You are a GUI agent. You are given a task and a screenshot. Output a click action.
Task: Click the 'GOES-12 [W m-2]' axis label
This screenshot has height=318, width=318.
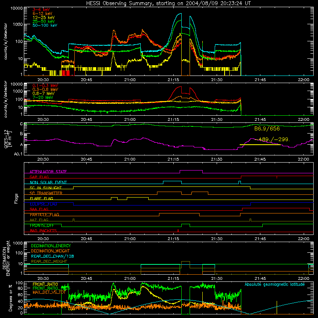(8, 139)
